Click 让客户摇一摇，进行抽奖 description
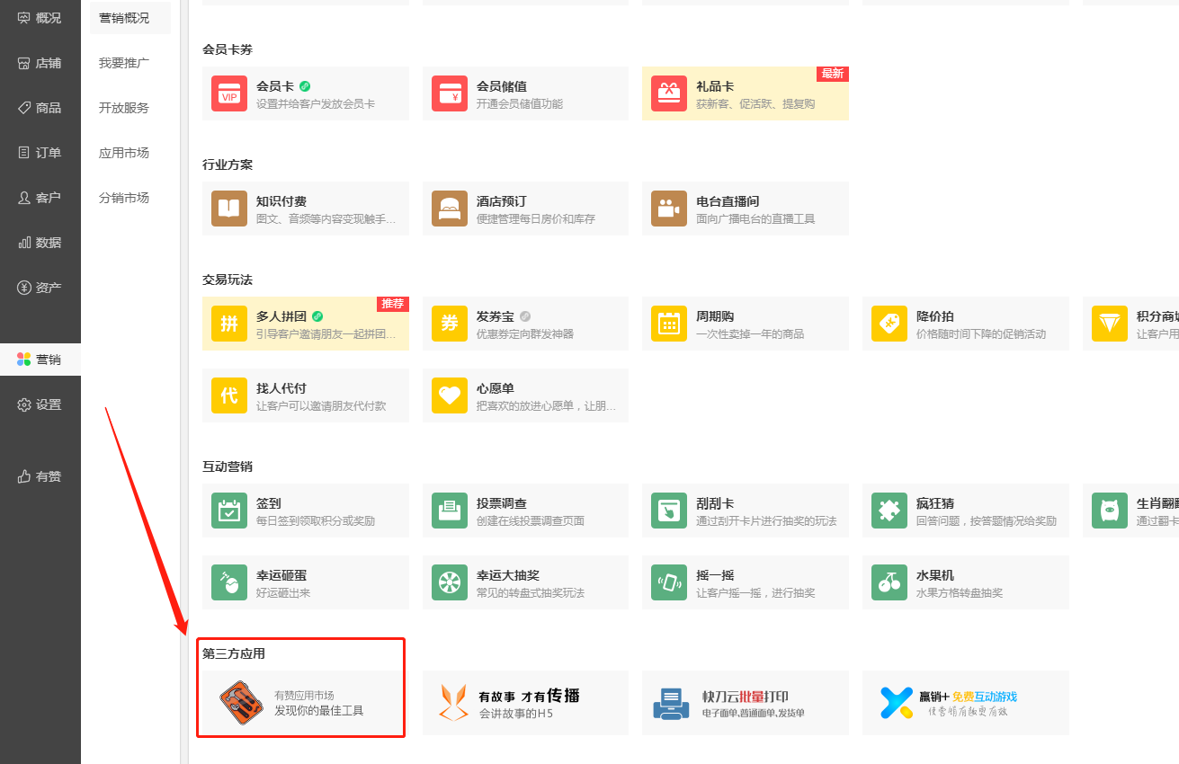This screenshot has height=764, width=1179. pyautogui.click(x=755, y=593)
